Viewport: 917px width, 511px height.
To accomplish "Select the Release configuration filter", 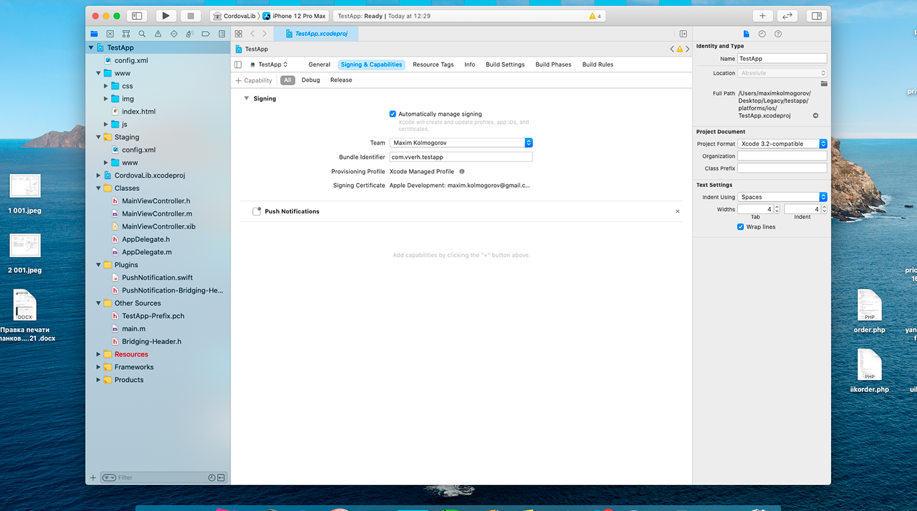I will click(341, 80).
